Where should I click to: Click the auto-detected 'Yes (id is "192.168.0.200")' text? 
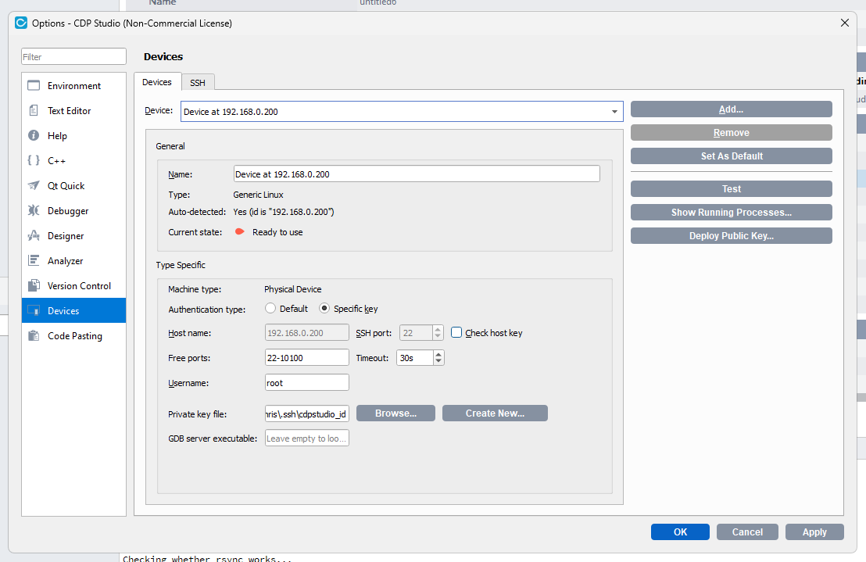coord(284,212)
